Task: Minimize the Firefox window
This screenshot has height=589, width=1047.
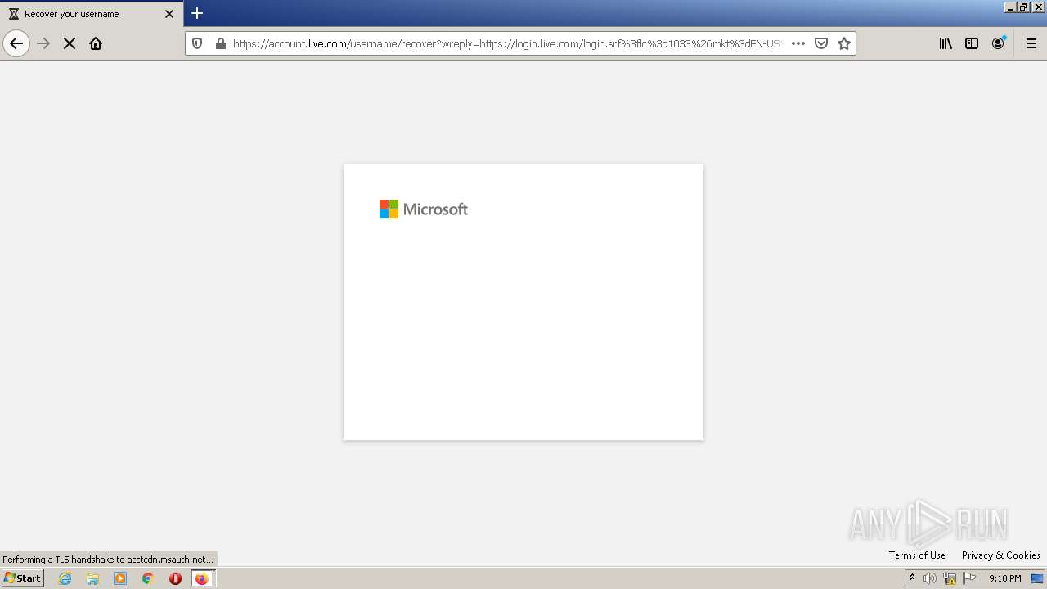Action: click(1010, 7)
